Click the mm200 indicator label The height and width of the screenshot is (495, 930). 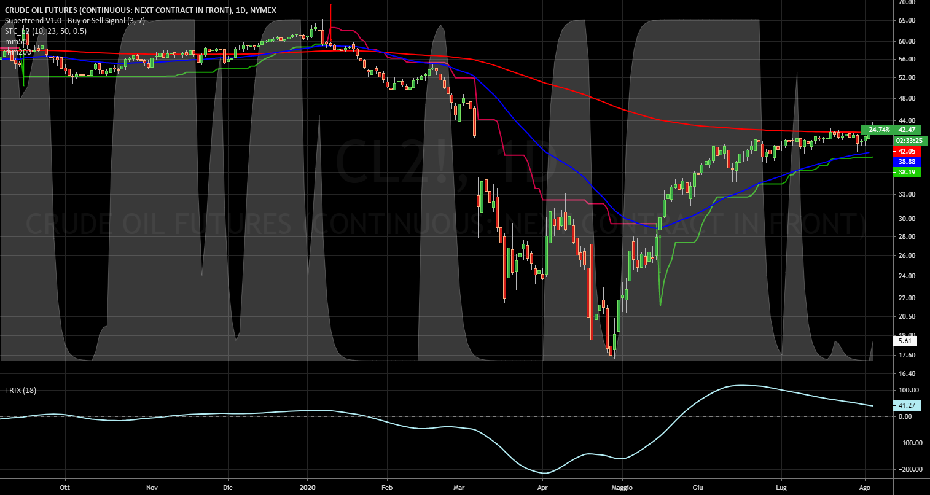pos(17,52)
